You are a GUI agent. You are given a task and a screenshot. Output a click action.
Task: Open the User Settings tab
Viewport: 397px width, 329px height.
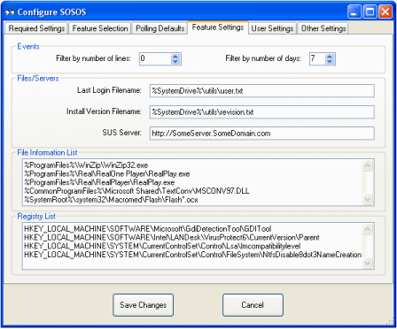pyautogui.click(x=272, y=28)
